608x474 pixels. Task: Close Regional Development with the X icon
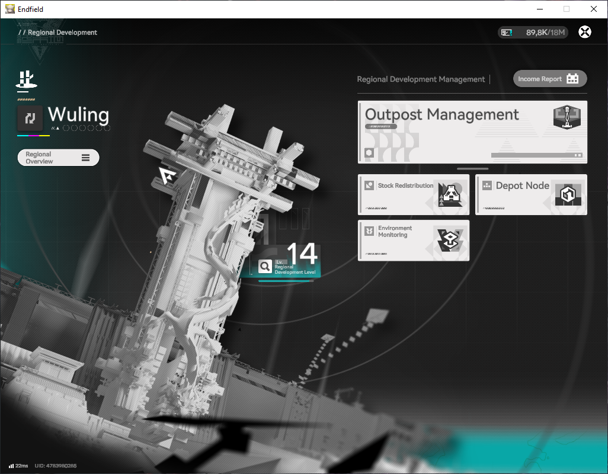[585, 32]
